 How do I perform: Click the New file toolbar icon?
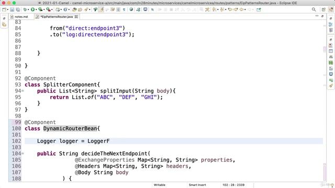[x=4, y=9]
